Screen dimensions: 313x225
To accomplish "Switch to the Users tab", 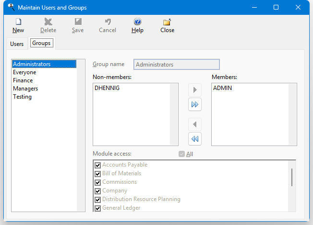I will pos(17,44).
